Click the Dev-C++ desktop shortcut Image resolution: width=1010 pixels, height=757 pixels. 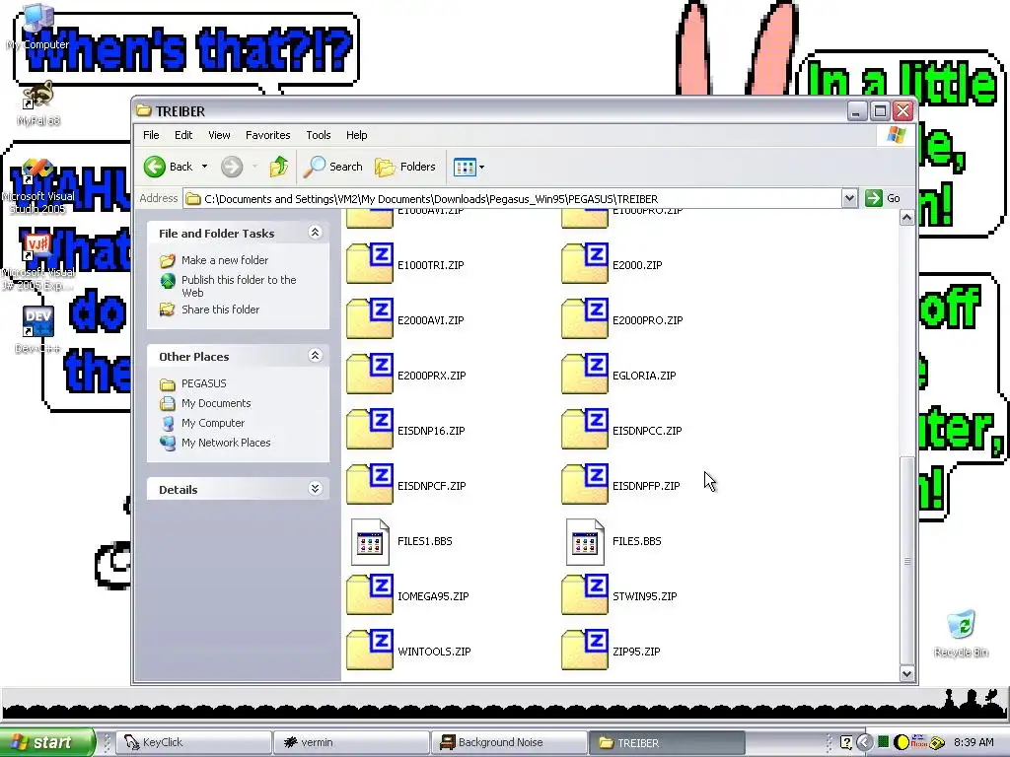point(38,329)
